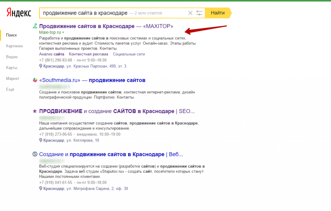
Task: Click the Maxi-top.ru green URL
Action: point(50,32)
